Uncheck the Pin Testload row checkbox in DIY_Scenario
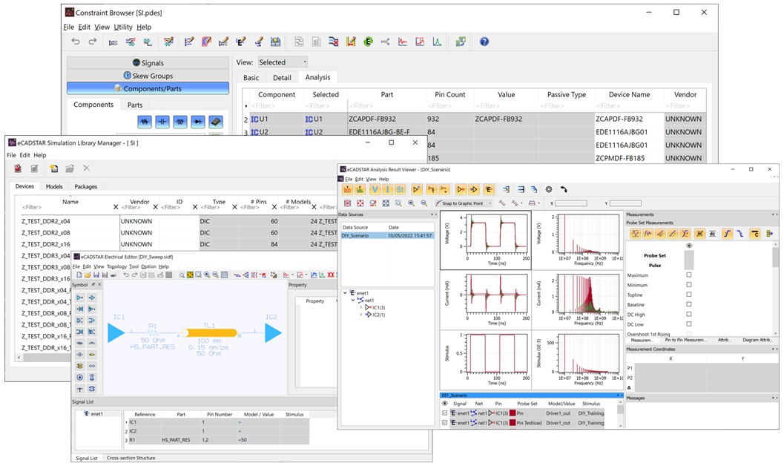The width and height of the screenshot is (784, 466). 444,423
